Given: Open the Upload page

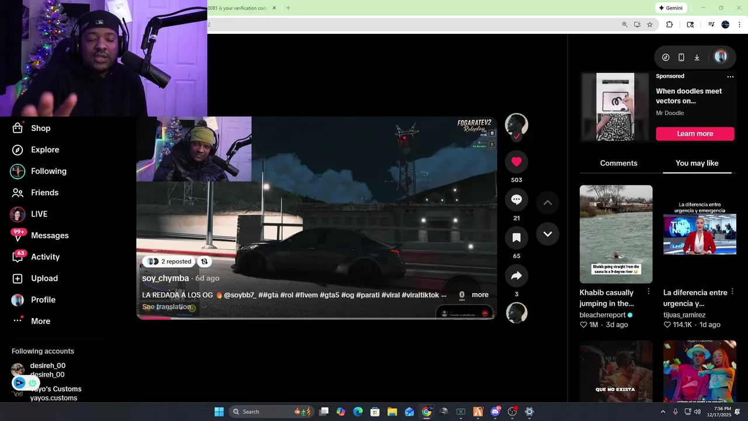Looking at the screenshot, I should click(35, 278).
